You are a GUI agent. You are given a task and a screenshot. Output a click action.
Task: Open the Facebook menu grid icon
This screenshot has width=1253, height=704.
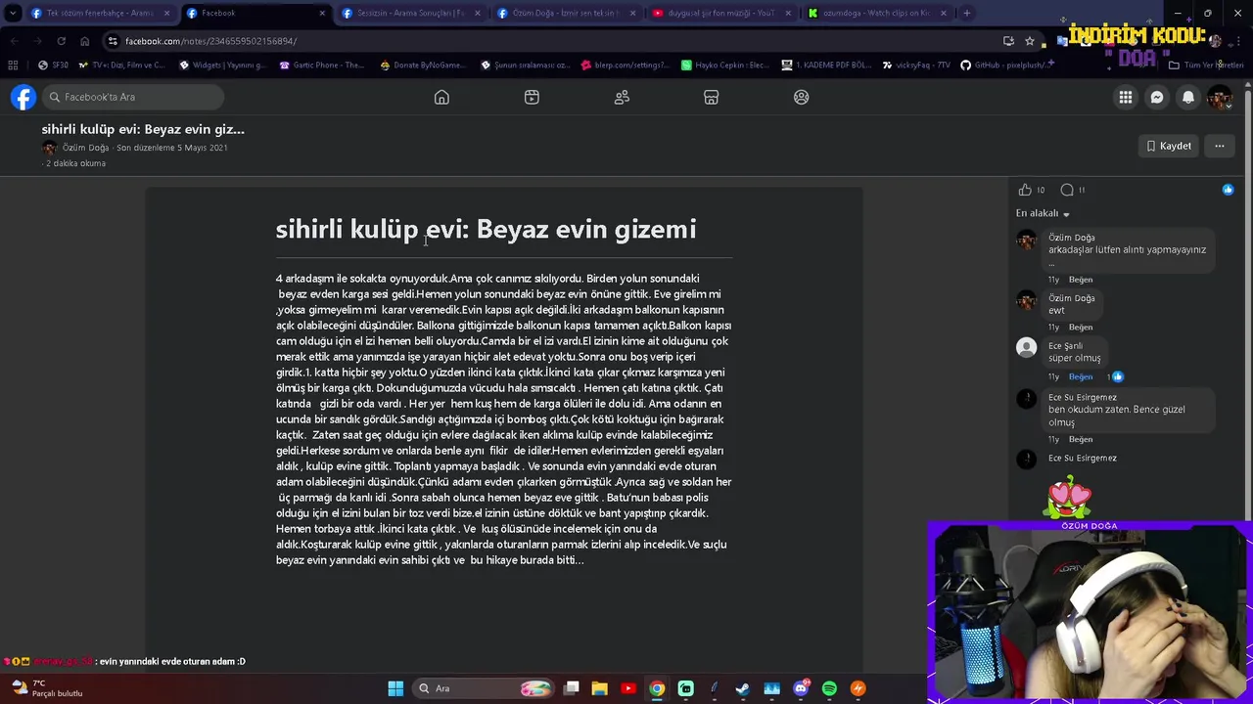click(1126, 97)
